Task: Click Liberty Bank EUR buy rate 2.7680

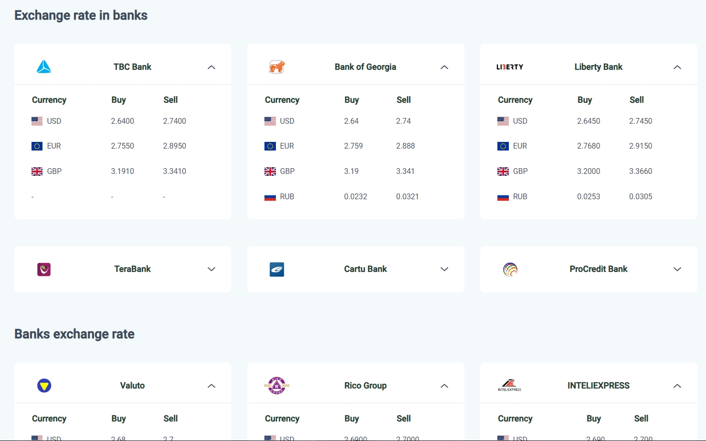Action: pyautogui.click(x=589, y=146)
